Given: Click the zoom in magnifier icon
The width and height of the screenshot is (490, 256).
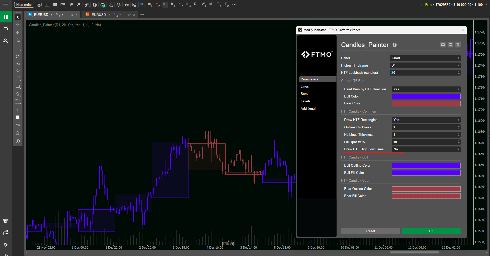Looking at the screenshot, I should [71, 5].
